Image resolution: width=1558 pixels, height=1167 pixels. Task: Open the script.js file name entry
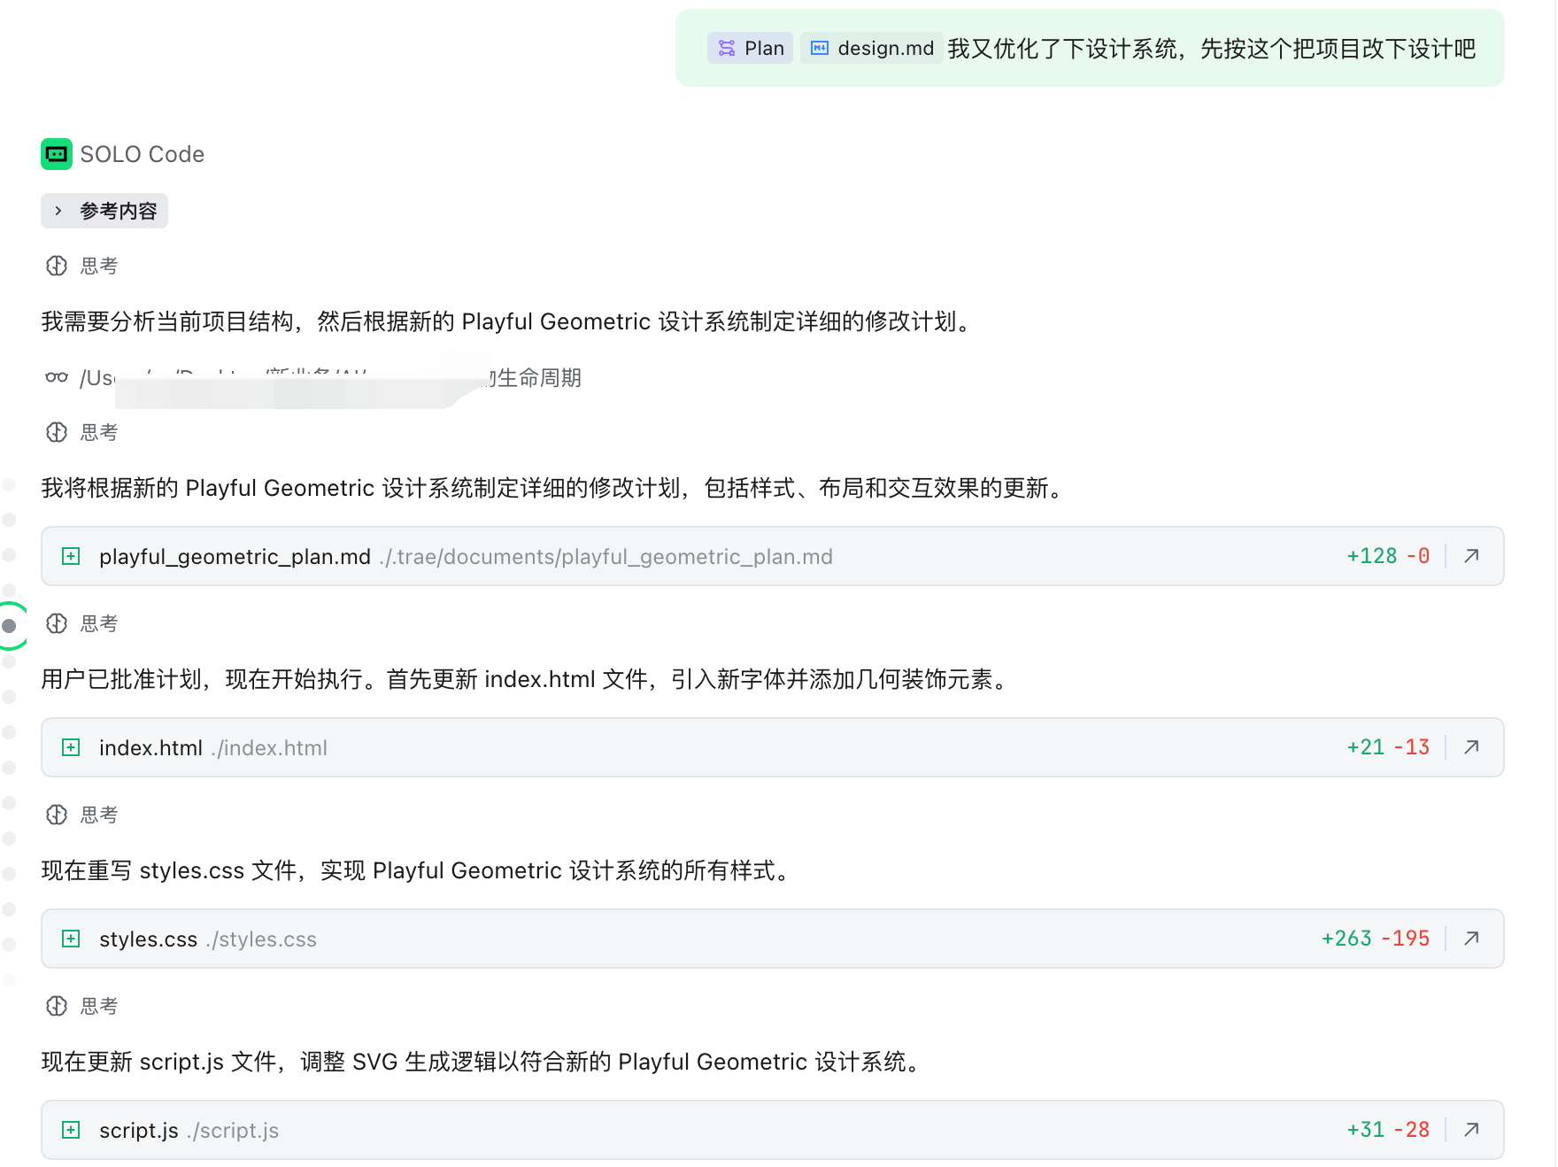[139, 1131]
